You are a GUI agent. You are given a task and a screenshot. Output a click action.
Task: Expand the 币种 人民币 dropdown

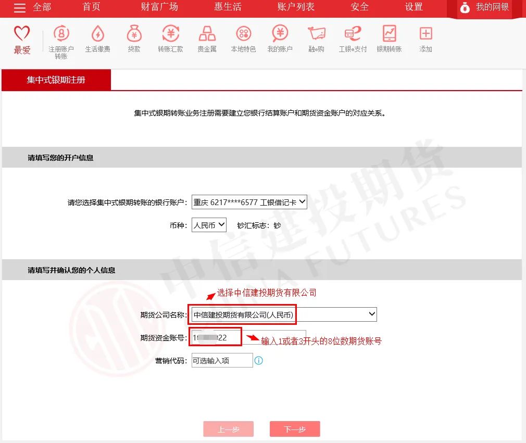pyautogui.click(x=209, y=225)
